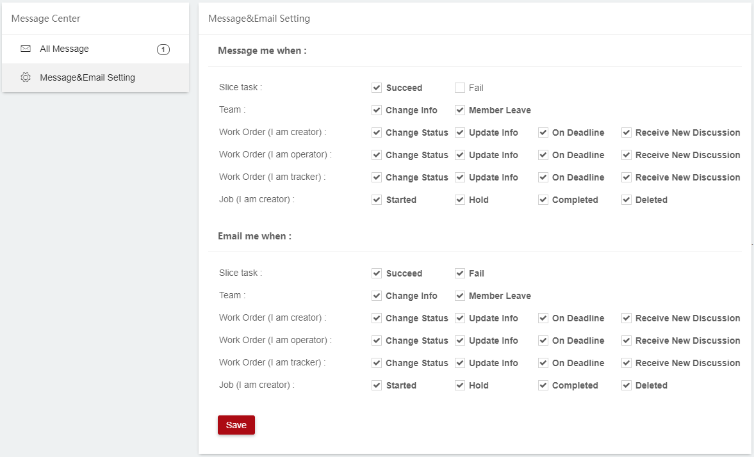
Task: Click the envelope icon beside All Message
Action: pyautogui.click(x=26, y=49)
